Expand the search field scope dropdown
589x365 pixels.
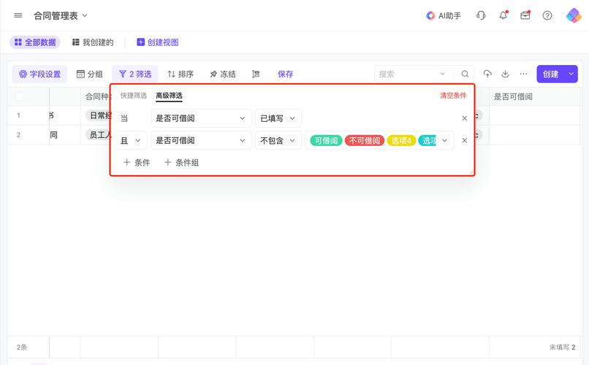click(x=443, y=74)
